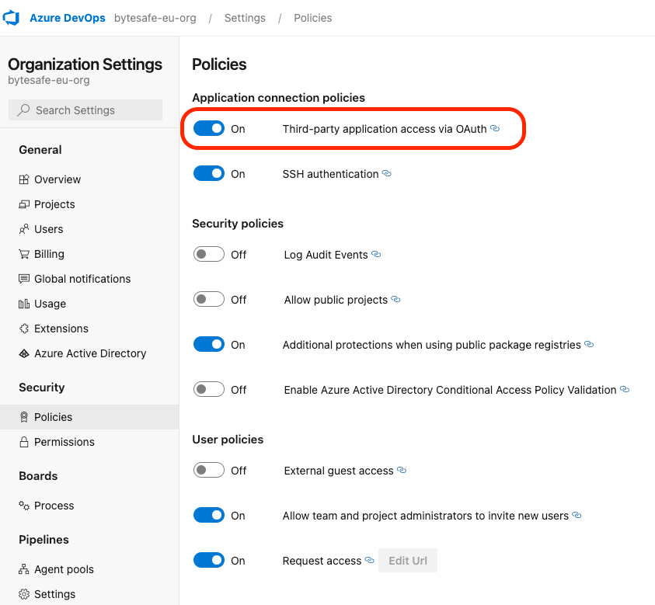Click the Search Settings field
The height and width of the screenshot is (605, 655).
tap(85, 111)
